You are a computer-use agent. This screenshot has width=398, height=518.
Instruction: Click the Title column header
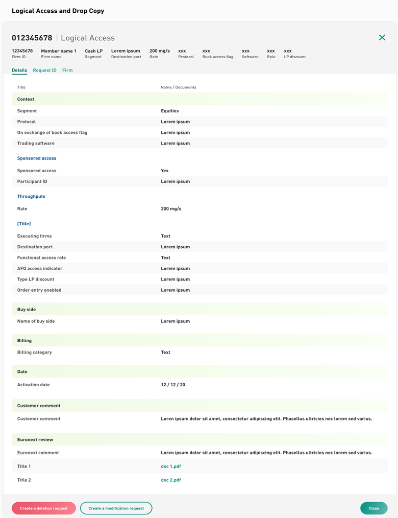[21, 87]
